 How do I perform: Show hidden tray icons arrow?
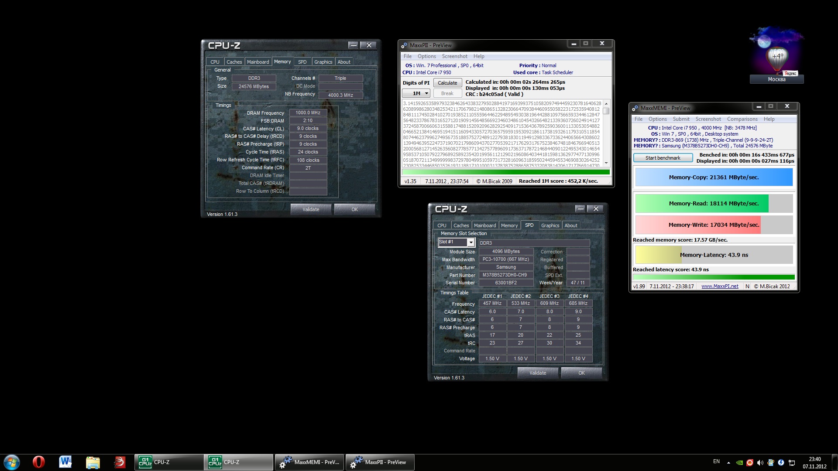point(728,462)
